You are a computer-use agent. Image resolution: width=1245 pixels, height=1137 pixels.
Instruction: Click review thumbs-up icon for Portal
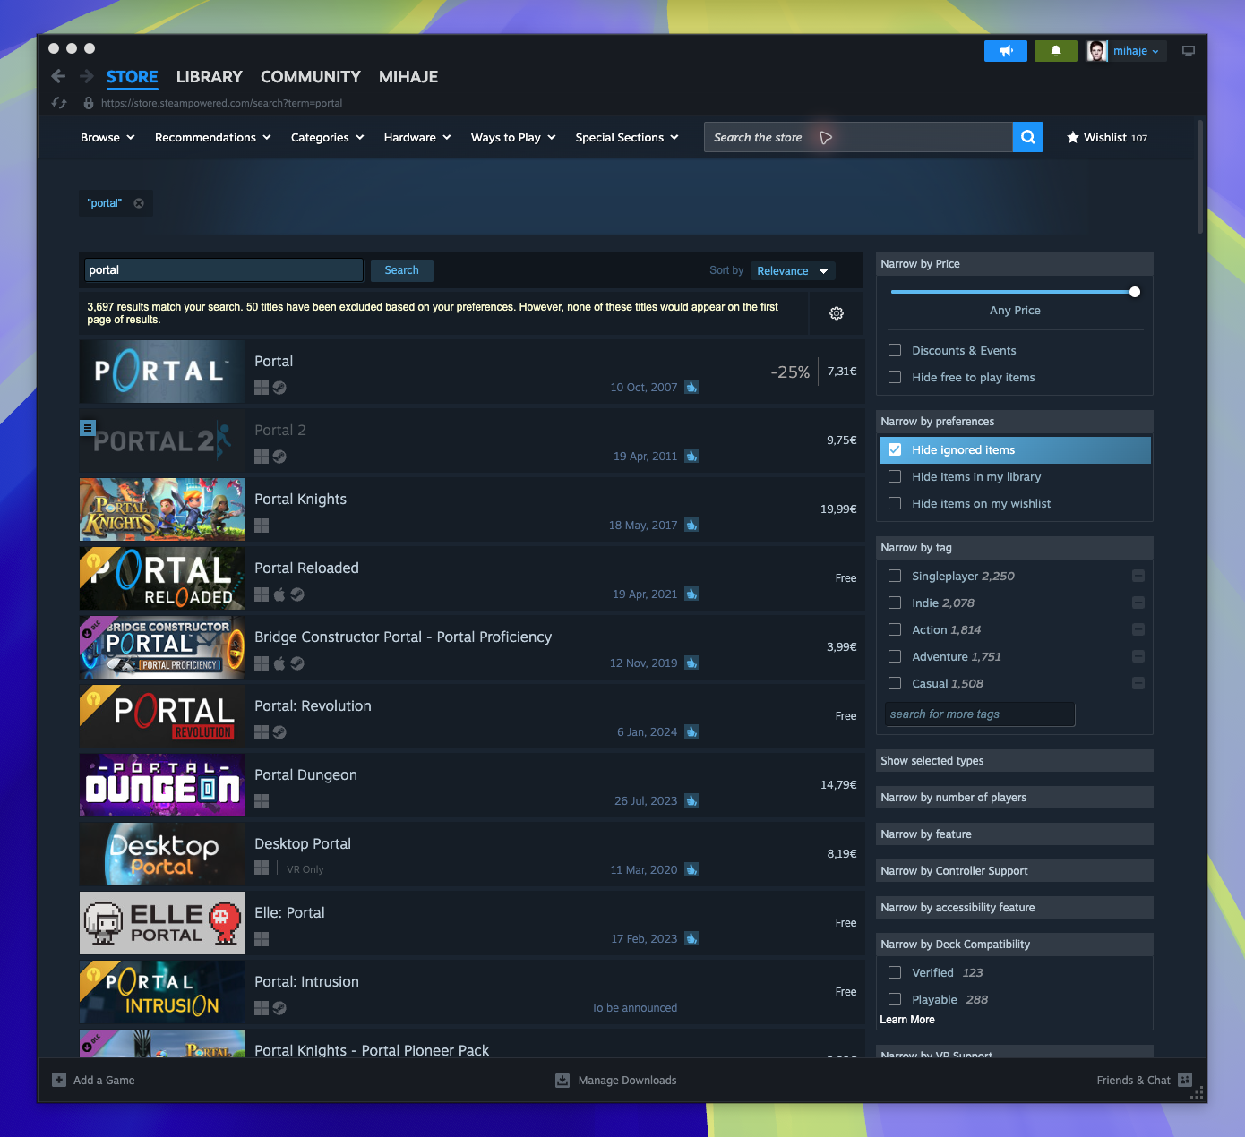(x=691, y=387)
